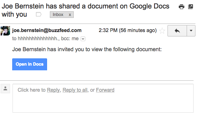Expand the more options arrow beside reply

click(x=191, y=31)
